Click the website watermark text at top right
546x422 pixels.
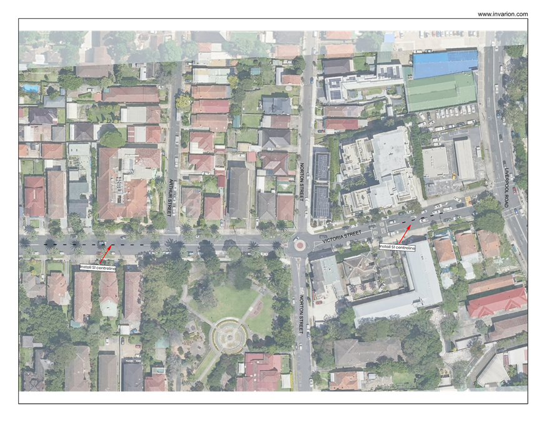point(503,14)
